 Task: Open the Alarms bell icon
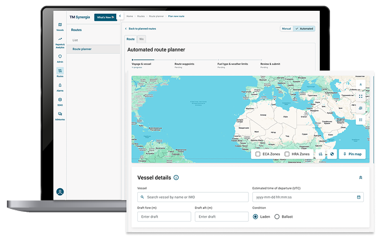(60, 85)
